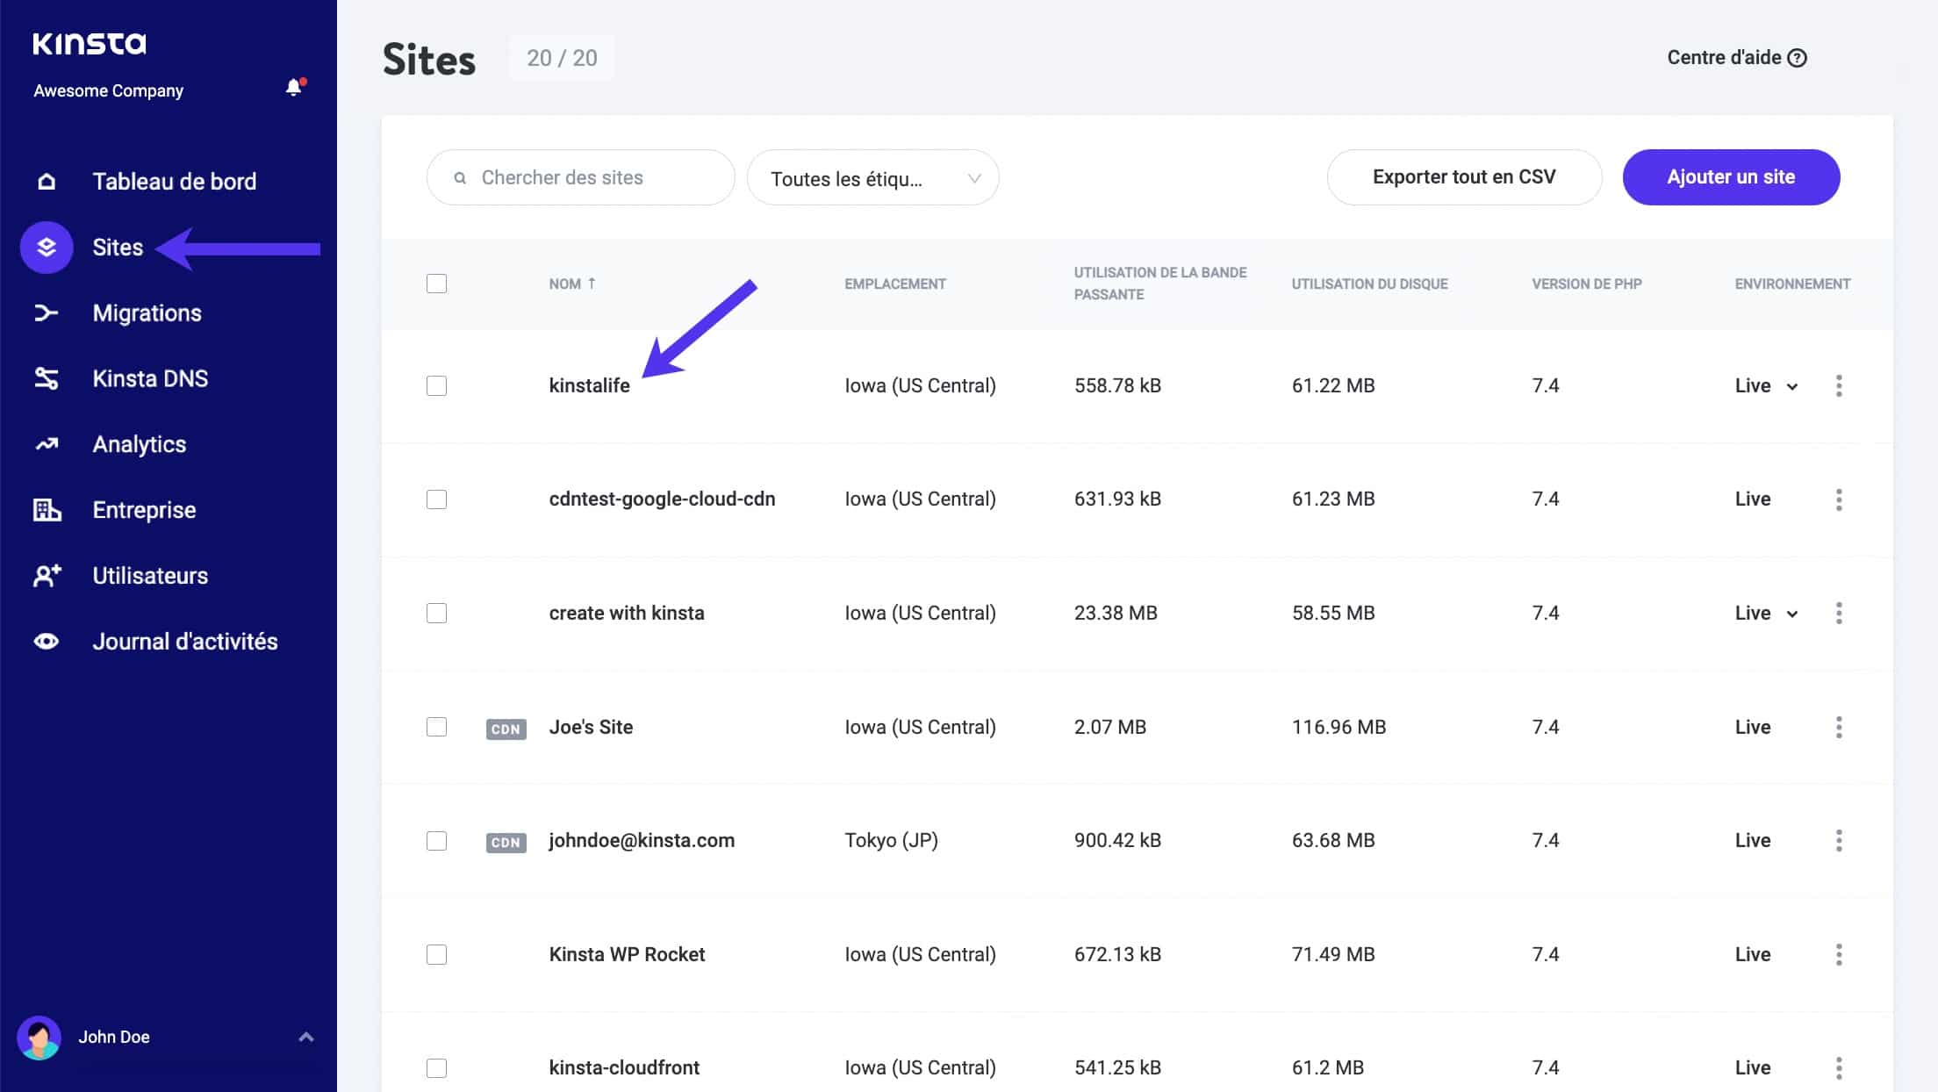Screen dimensions: 1938x1092
Task: Open the kebab menu for kinstalife row
Action: coord(1839,385)
